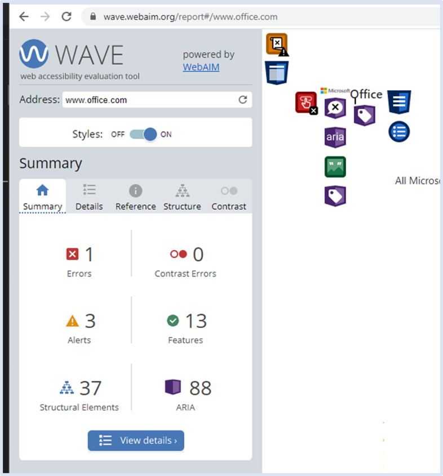Click the purple aria icon

click(335, 137)
